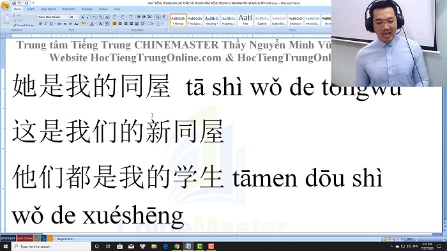Apply the Normal style
447x251 pixels.
(178, 20)
